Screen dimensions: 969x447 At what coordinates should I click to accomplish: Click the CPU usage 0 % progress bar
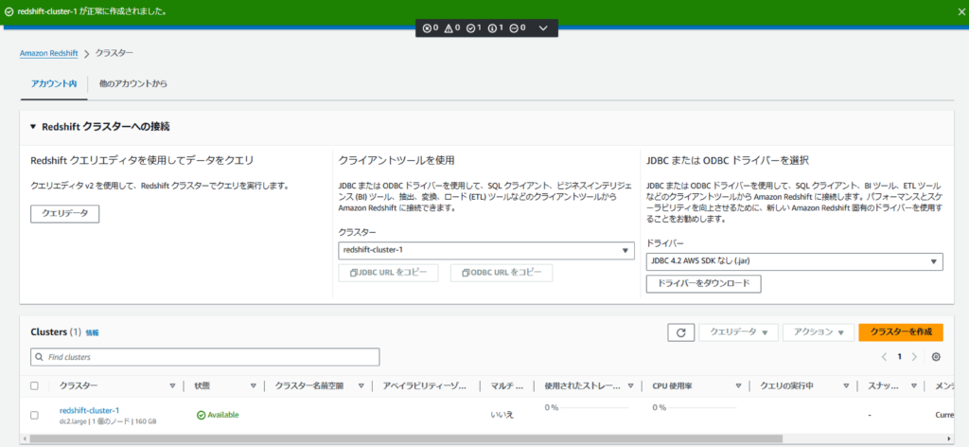click(x=702, y=408)
